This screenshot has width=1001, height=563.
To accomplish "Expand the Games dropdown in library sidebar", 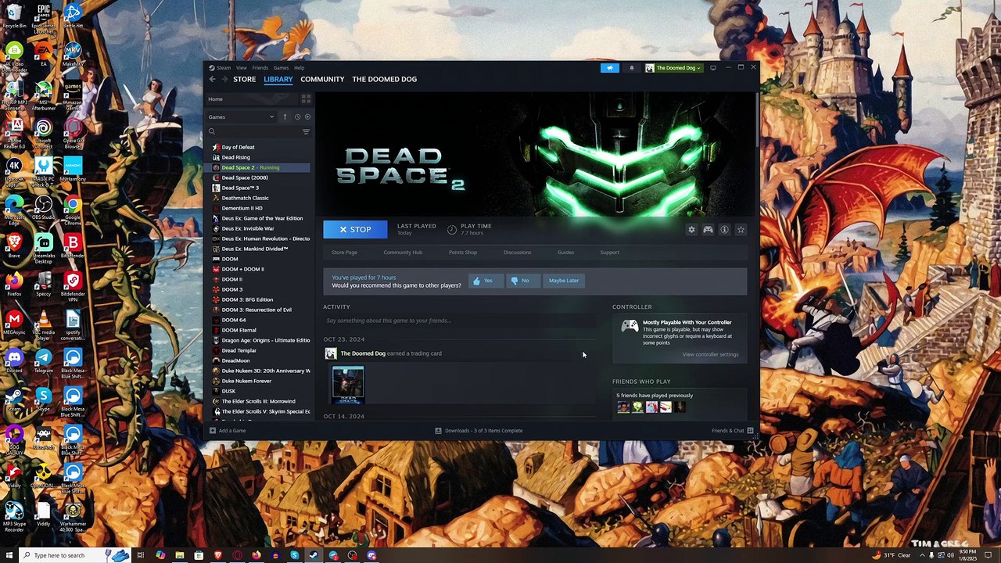I will click(242, 117).
